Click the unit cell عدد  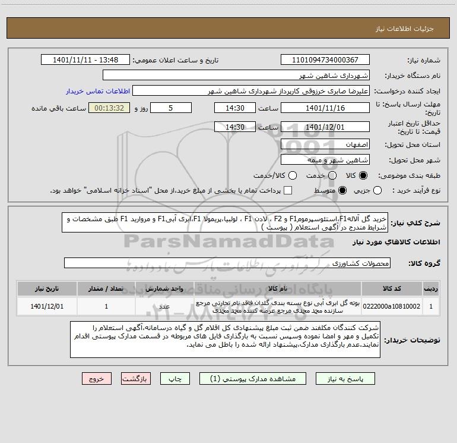pos(164,306)
